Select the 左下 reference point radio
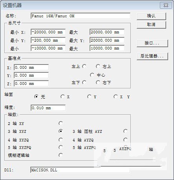This screenshot has height=180, width=174. 84,83
